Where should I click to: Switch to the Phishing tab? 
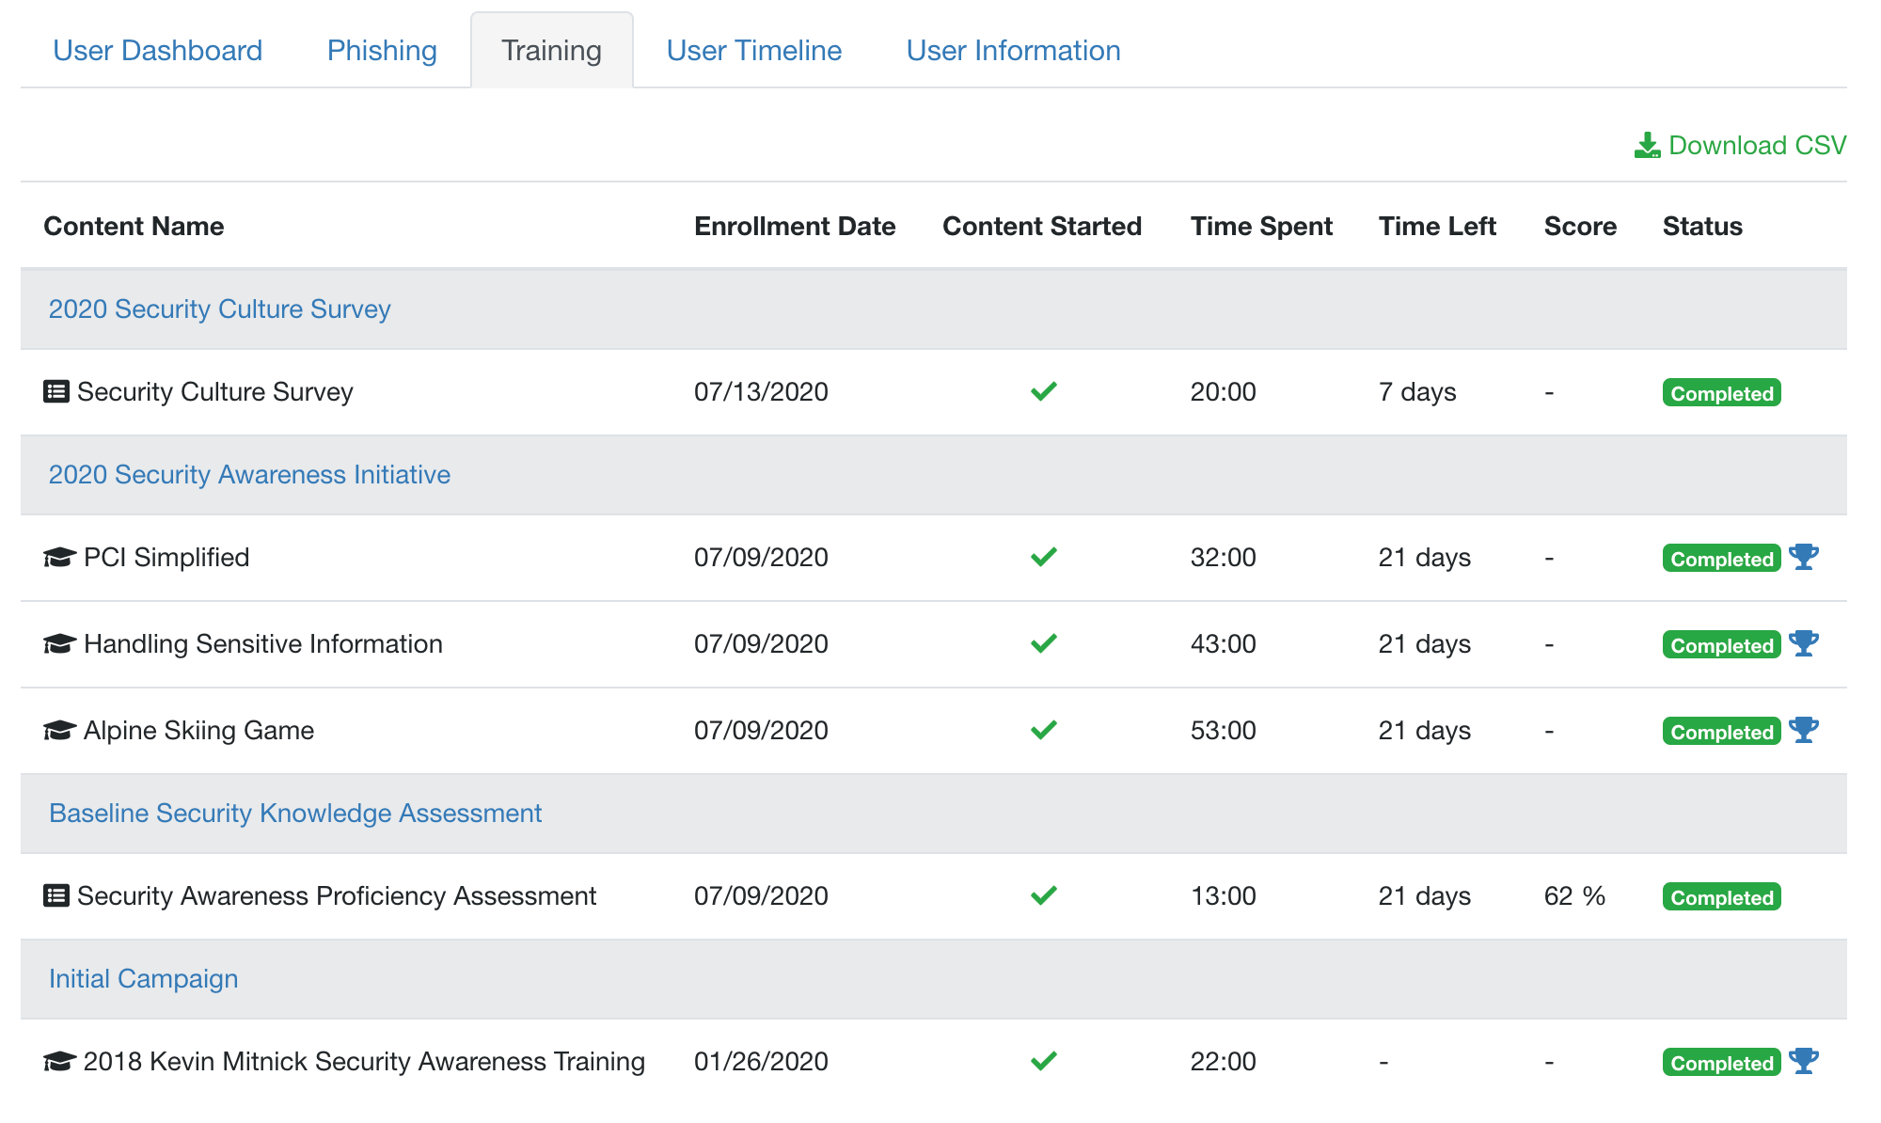(x=382, y=51)
